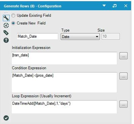Click the dotted grip handle above the wrench
The height and width of the screenshot is (124, 134).
[6, 13]
